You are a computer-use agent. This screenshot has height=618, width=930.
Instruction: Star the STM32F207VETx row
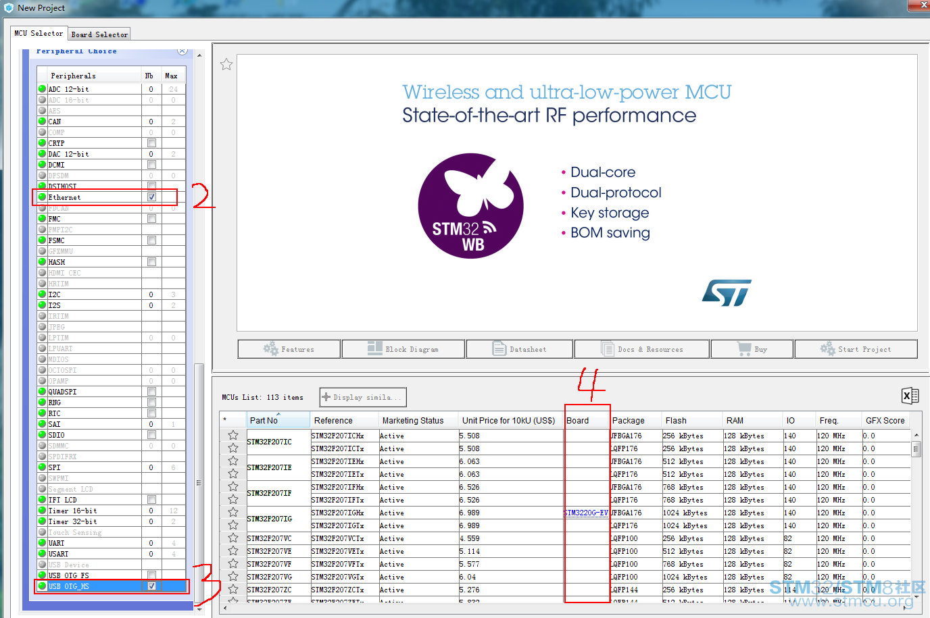pyautogui.click(x=233, y=551)
